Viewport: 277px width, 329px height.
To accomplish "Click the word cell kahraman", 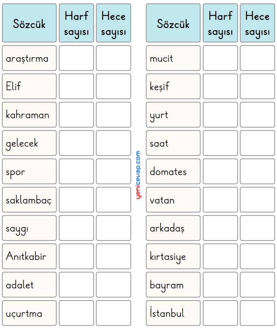I will (29, 115).
